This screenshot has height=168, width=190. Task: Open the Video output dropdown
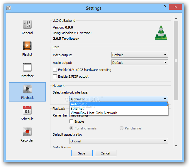point(140,55)
